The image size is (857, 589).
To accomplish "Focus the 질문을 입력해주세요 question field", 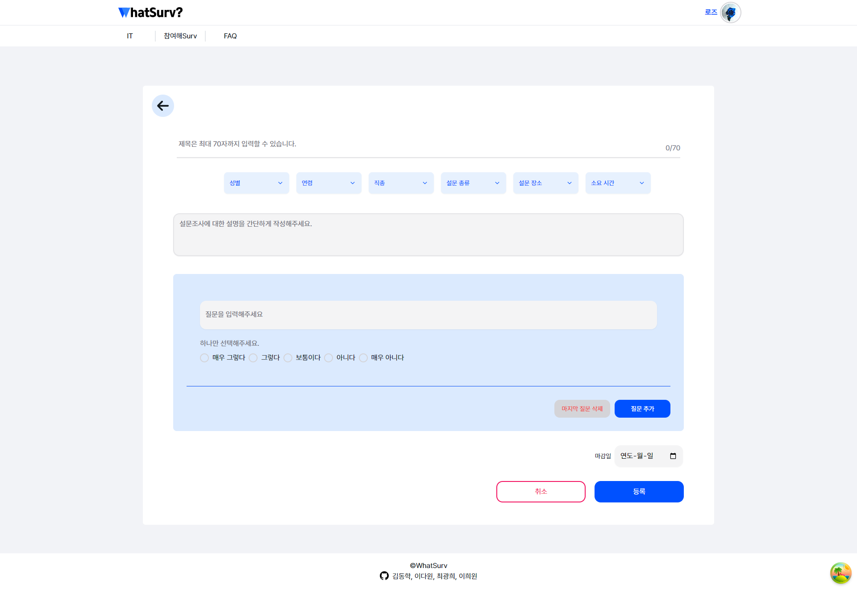I will click(428, 315).
